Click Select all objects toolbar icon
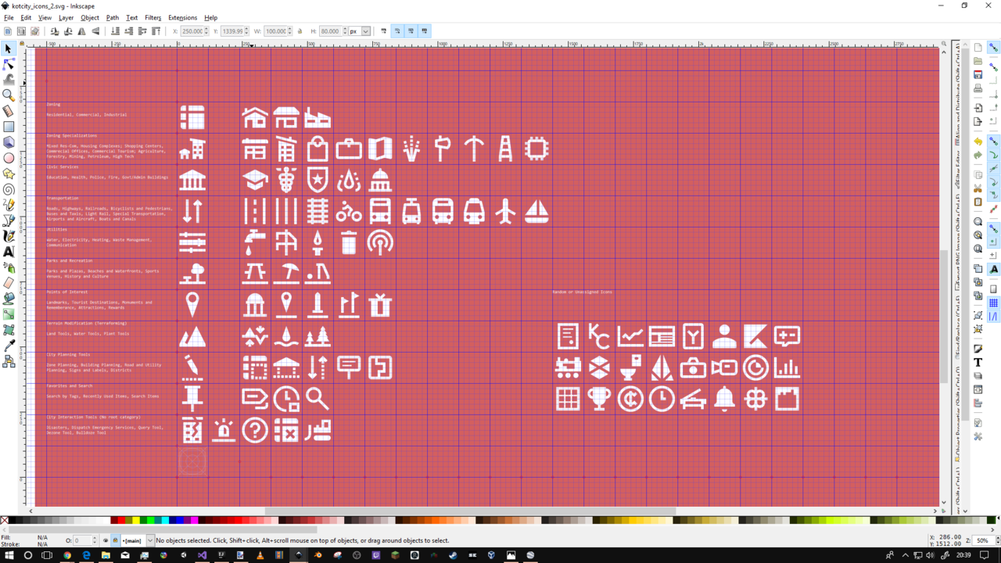The image size is (1001, 563). tap(8, 31)
